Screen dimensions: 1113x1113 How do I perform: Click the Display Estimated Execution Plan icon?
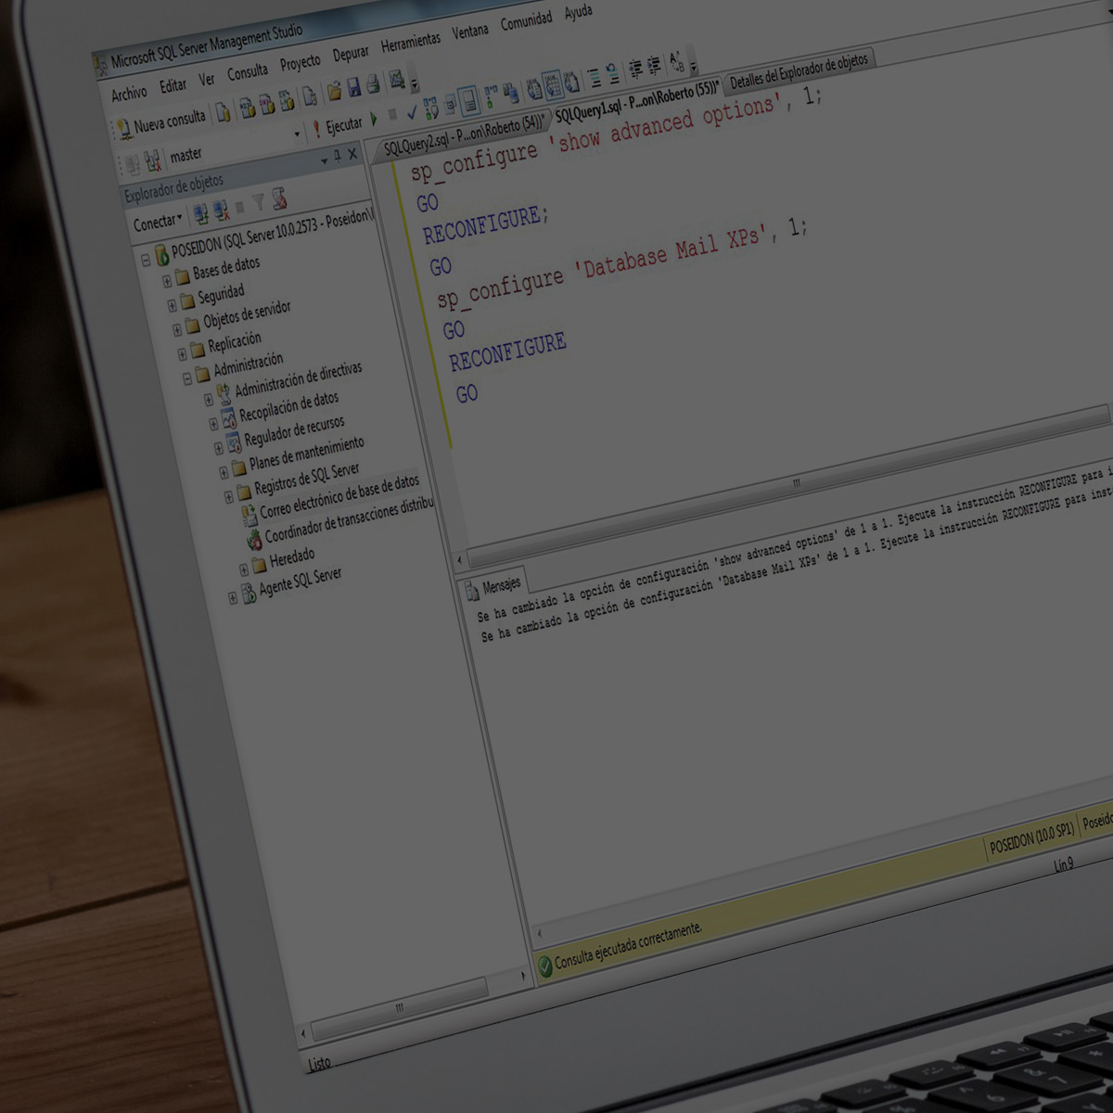[431, 109]
